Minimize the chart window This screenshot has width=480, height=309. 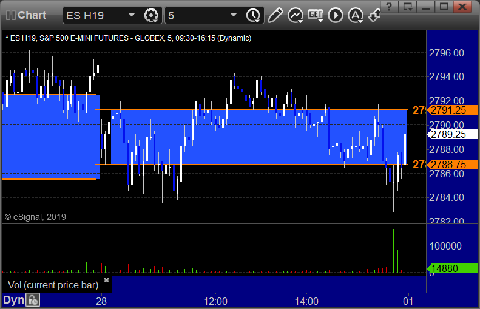click(x=425, y=7)
